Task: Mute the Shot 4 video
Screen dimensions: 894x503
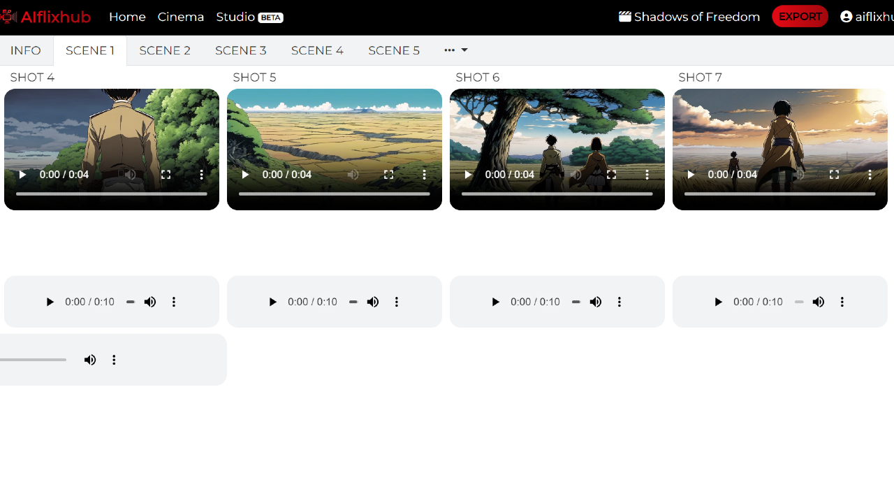Action: pos(131,175)
